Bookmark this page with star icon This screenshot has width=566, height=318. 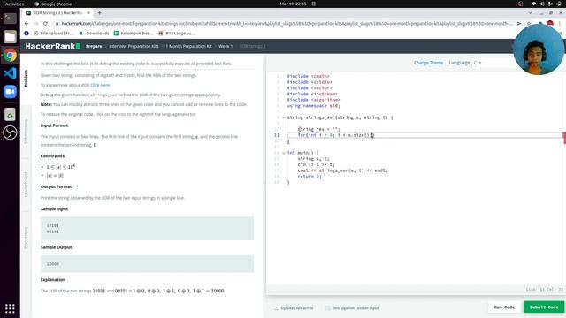(529, 24)
